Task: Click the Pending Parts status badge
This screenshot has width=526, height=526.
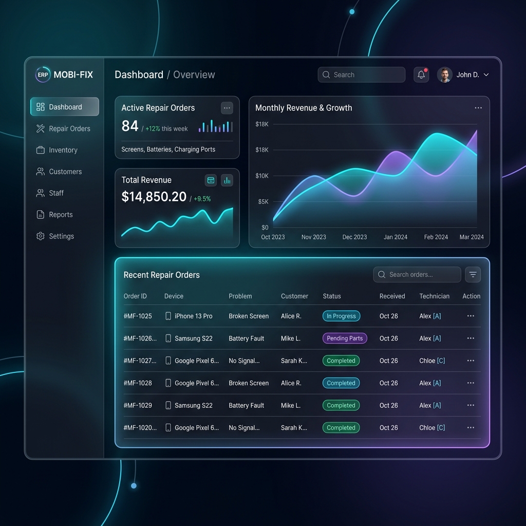Action: 345,338
